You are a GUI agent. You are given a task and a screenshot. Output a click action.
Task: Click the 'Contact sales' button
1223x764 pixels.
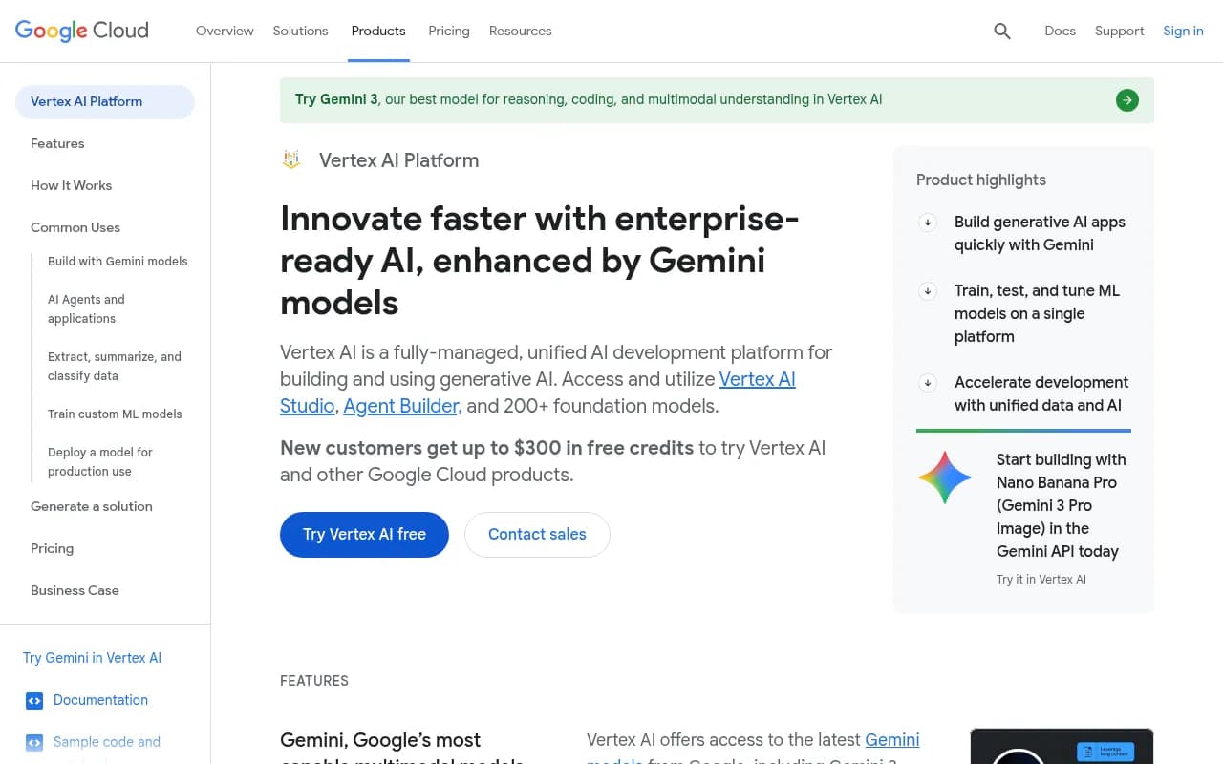click(x=537, y=534)
